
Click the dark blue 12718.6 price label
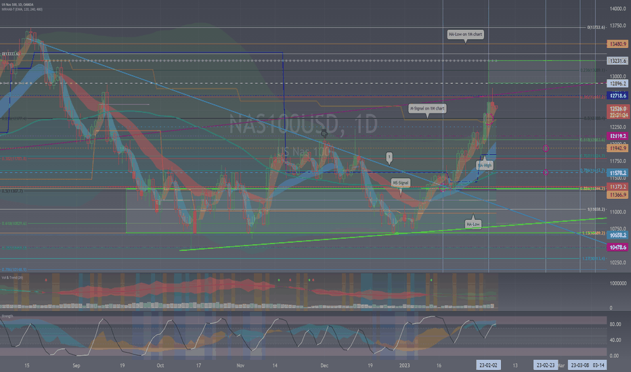(x=617, y=96)
